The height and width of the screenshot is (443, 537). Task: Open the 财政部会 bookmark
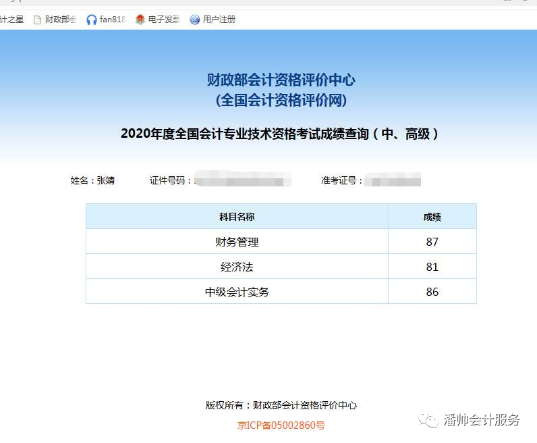(55, 20)
